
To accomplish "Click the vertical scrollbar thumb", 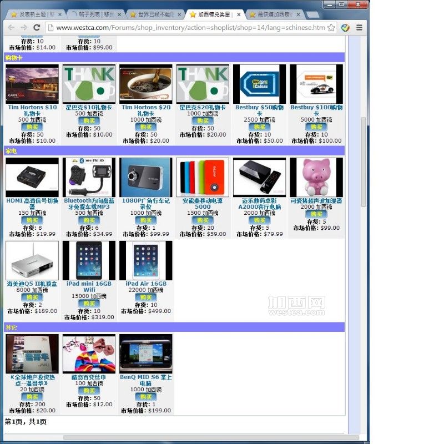I will coord(364,162).
